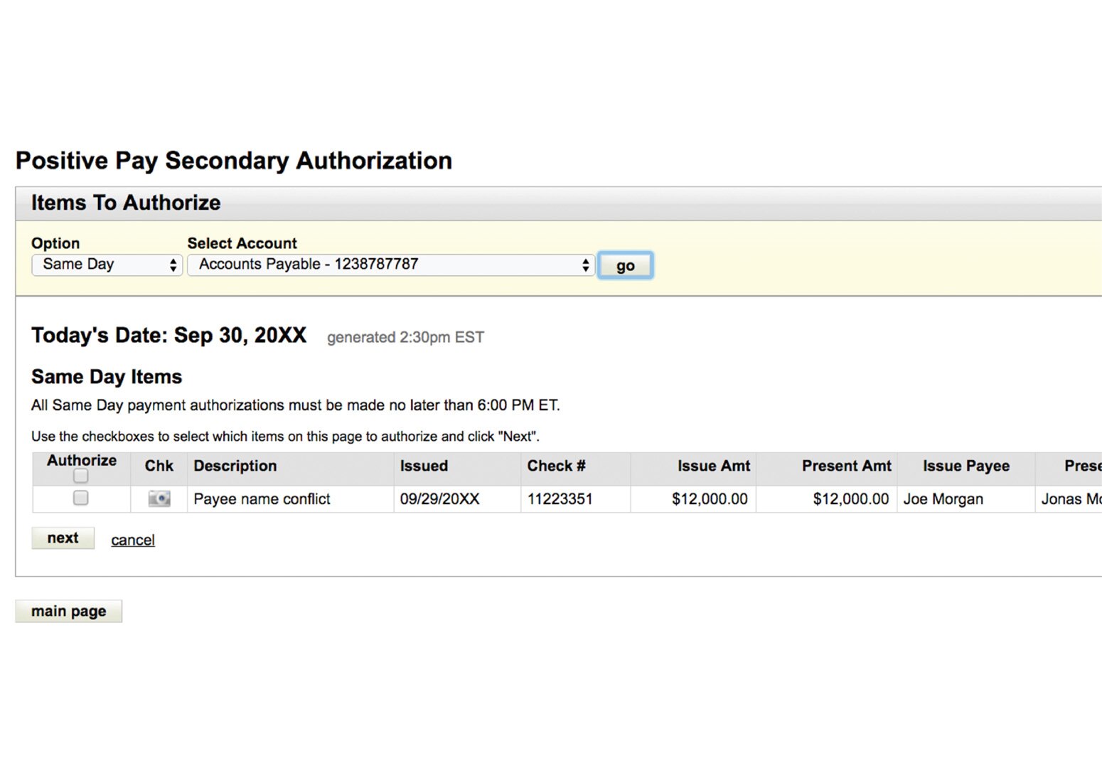The height and width of the screenshot is (773, 1102).
Task: Sort by the Check # column header
Action: click(555, 467)
